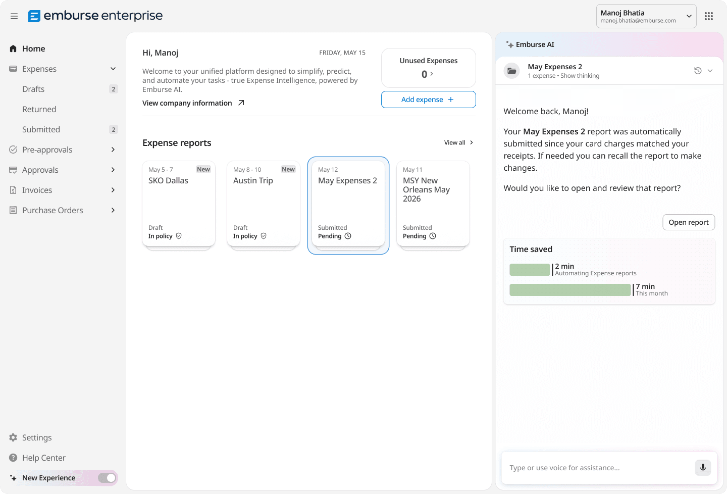Click the Purchase Orders list icon

pyautogui.click(x=13, y=210)
